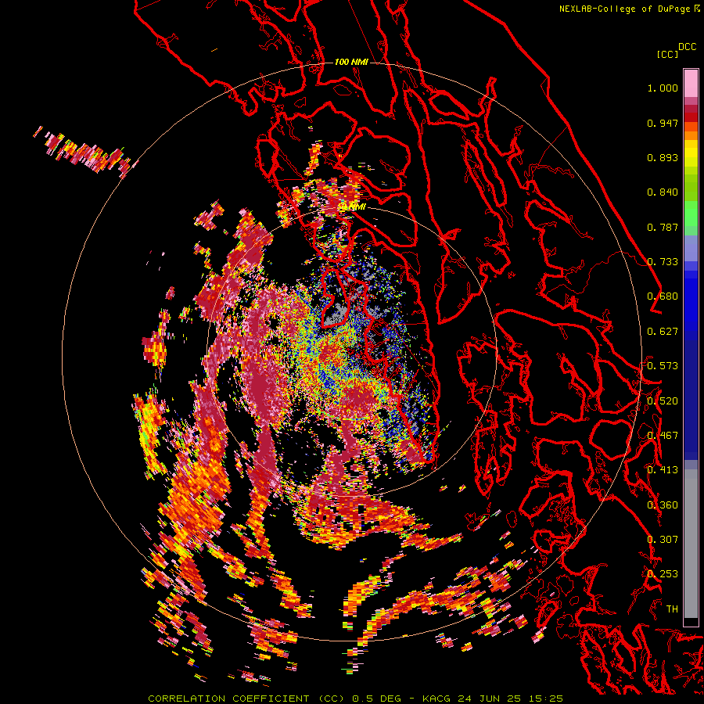Select the 0.733 color scale value
This screenshot has height=704, width=704.
point(663,262)
